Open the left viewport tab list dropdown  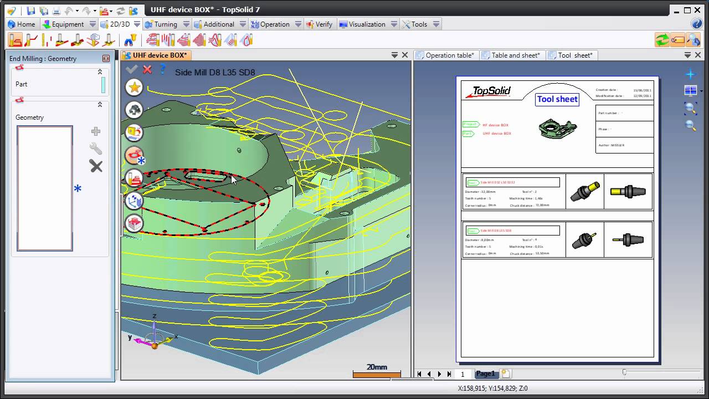pos(394,55)
